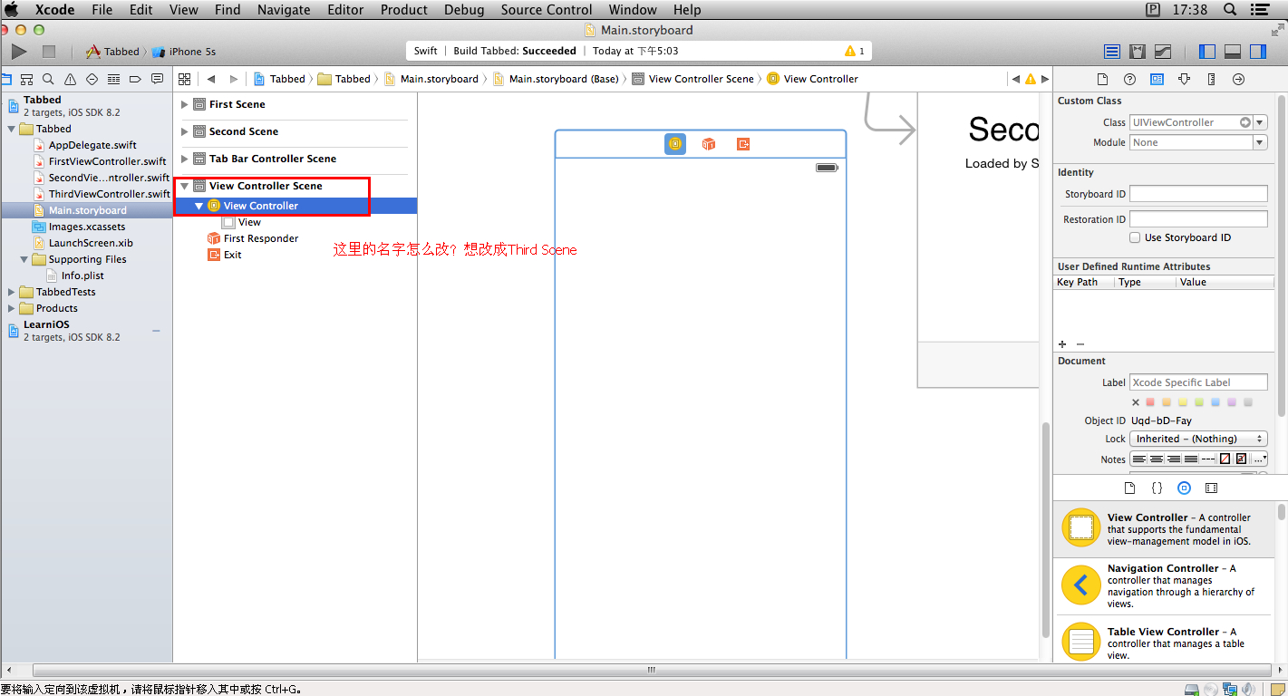The height and width of the screenshot is (696, 1288).
Task: Open the Class combo box dropdown arrow
Action: pos(1260,122)
